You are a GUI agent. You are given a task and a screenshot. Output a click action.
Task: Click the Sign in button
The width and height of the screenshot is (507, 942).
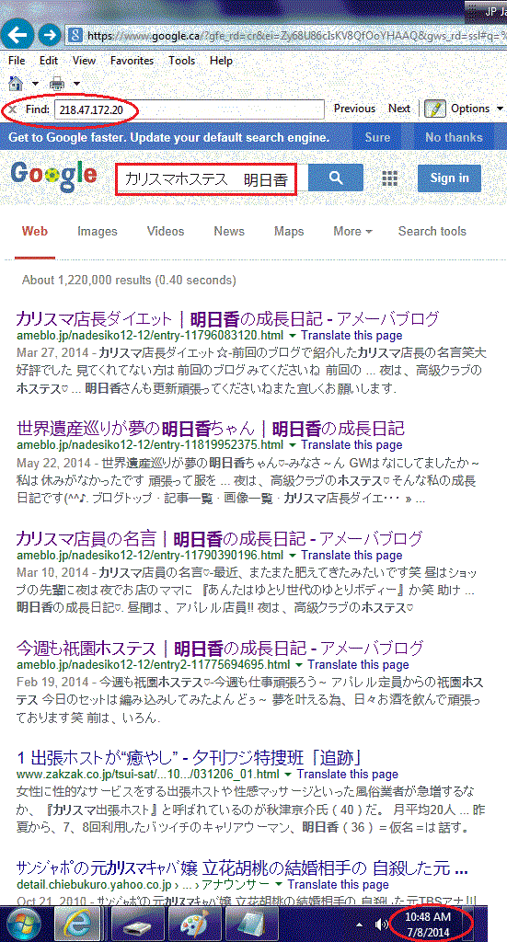pyautogui.click(x=449, y=178)
